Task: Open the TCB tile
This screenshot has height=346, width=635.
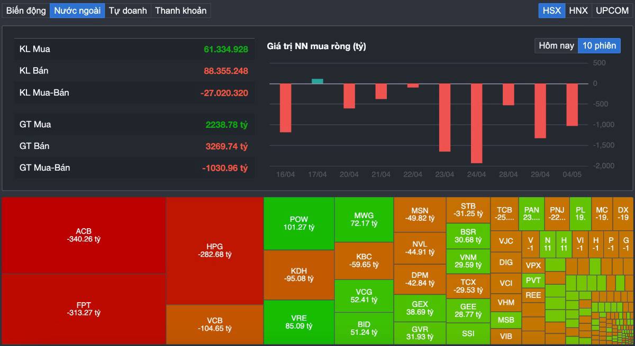Action: [505, 213]
